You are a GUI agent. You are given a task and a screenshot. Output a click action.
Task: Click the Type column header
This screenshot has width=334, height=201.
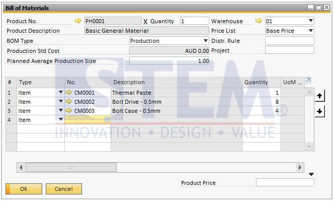pyautogui.click(x=41, y=82)
